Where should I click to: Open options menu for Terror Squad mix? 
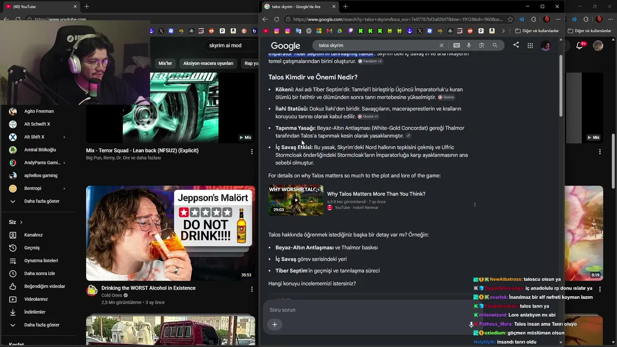coord(252,152)
